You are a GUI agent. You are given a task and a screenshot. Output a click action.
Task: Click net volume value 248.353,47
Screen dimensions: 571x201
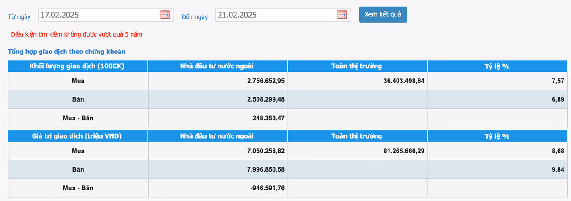click(x=268, y=118)
